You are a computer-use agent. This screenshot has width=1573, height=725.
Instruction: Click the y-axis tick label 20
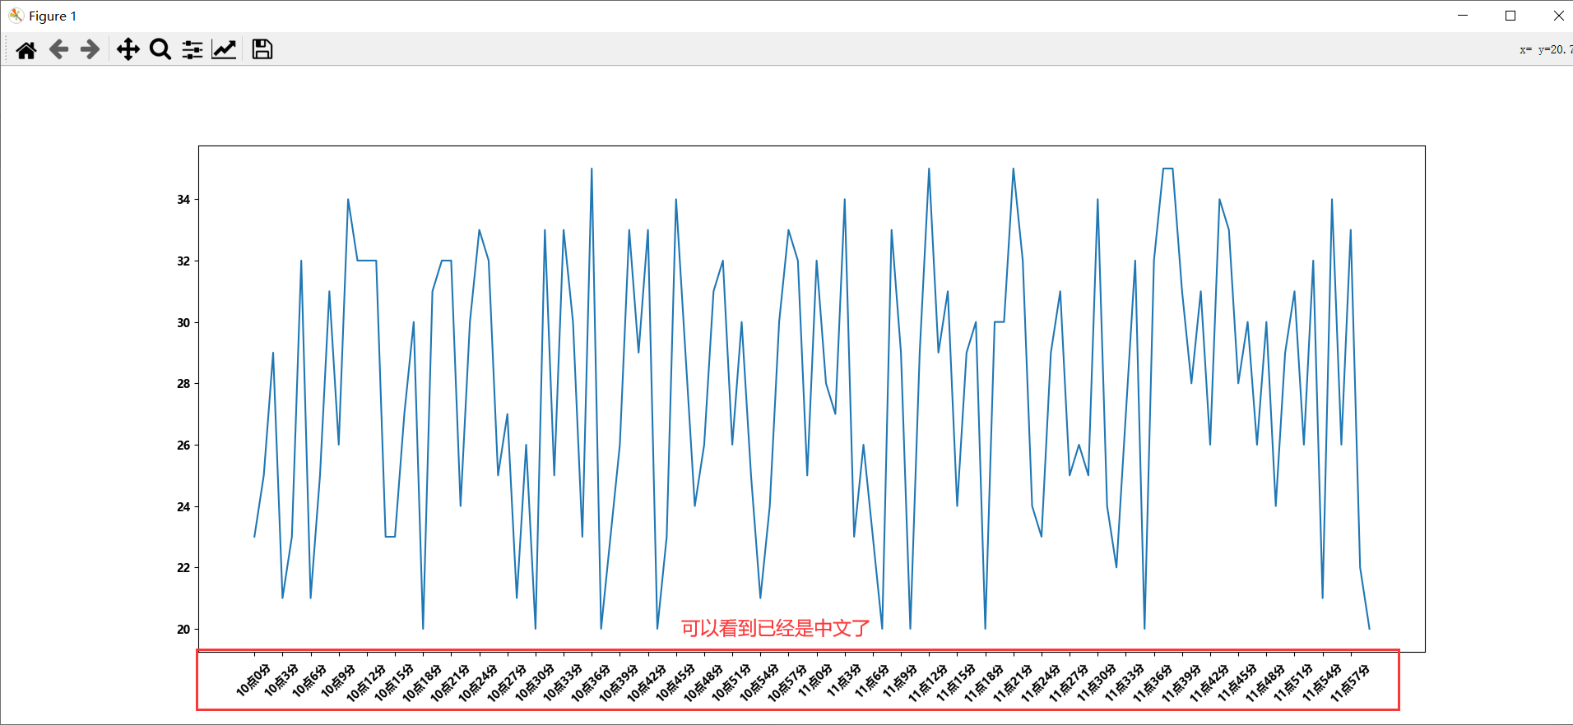pos(183,630)
